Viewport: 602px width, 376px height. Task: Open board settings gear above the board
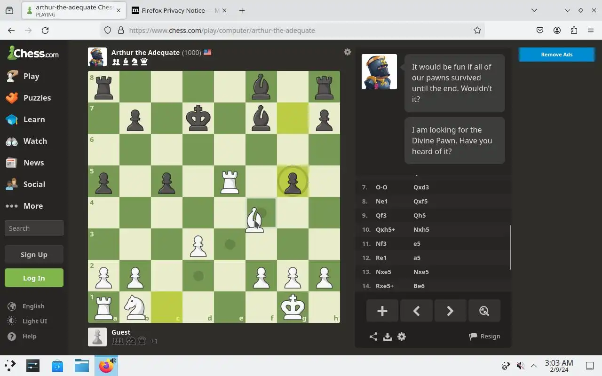[347, 52]
